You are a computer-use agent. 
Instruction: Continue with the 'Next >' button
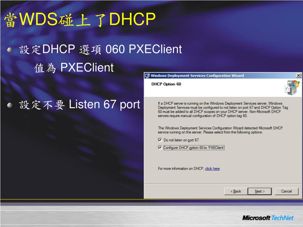pos(260,191)
